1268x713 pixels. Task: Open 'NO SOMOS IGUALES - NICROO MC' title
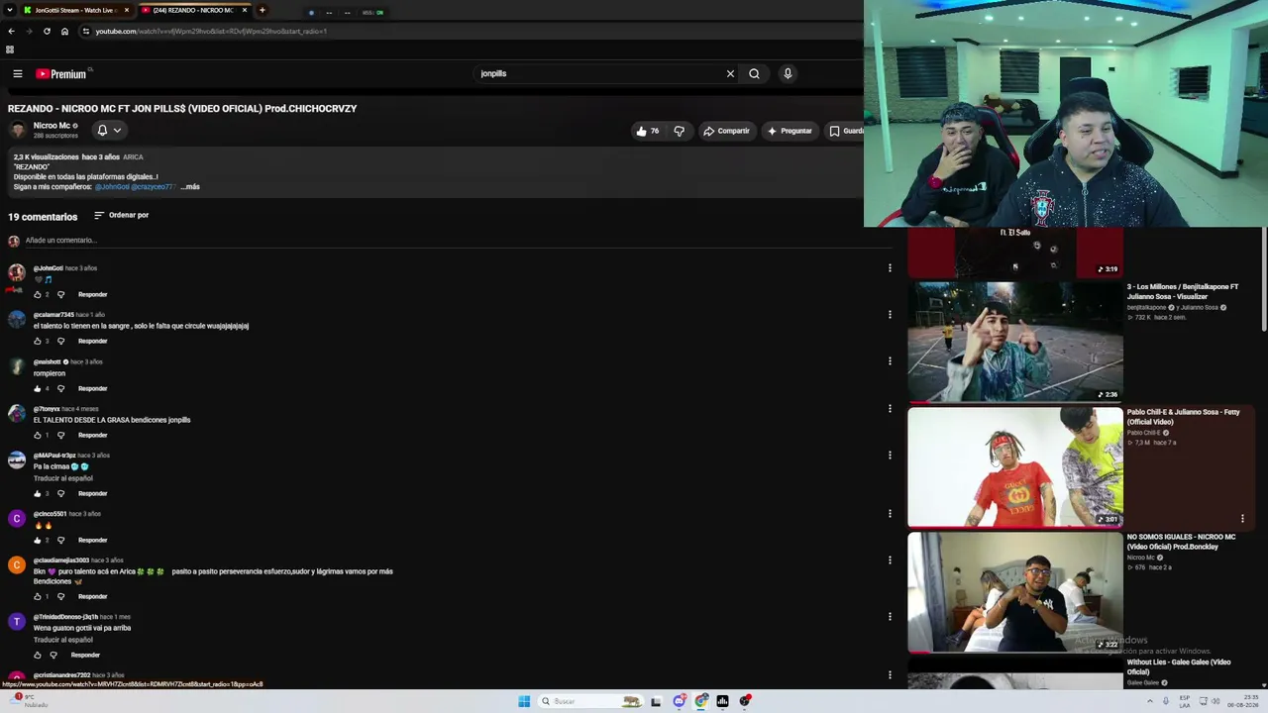pos(1181,542)
